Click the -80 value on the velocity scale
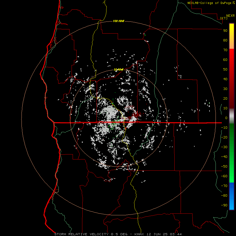The width and height of the screenshot is (236, 236). (x=224, y=196)
